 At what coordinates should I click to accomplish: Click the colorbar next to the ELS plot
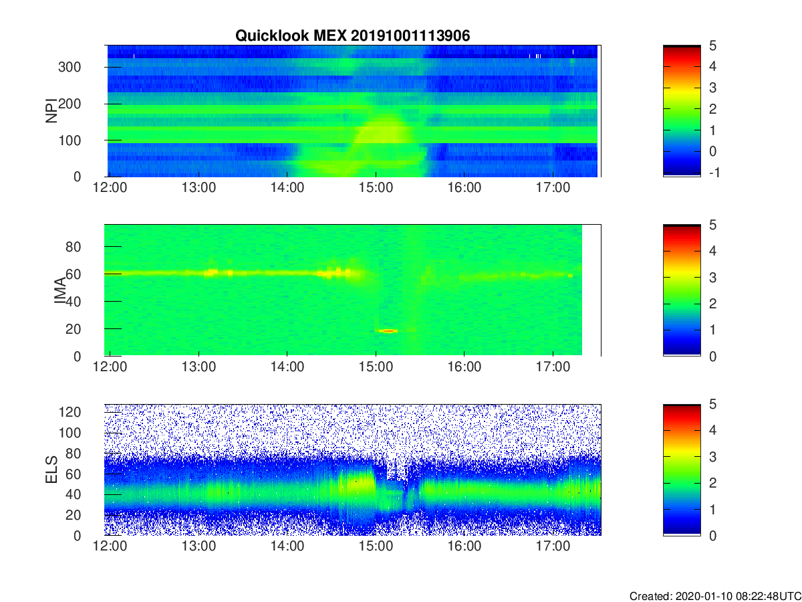point(682,470)
